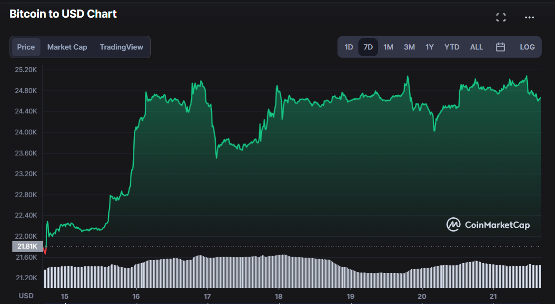Image resolution: width=555 pixels, height=304 pixels.
Task: Click the Bitcoin to USD Chart title
Action: pos(63,14)
